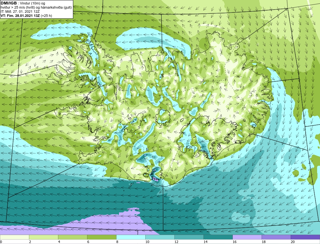This screenshot has width=320, height=244.
Task: Click the 2–4 m/s light green legend swatch
Action: click(x=44, y=237)
